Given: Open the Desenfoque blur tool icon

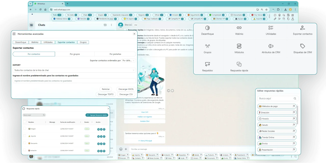Looking at the screenshot, I should pyautogui.click(x=207, y=28).
